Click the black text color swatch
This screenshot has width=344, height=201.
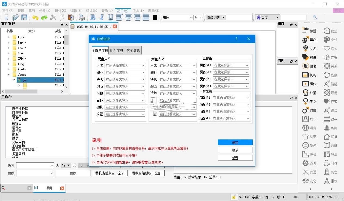155,17
